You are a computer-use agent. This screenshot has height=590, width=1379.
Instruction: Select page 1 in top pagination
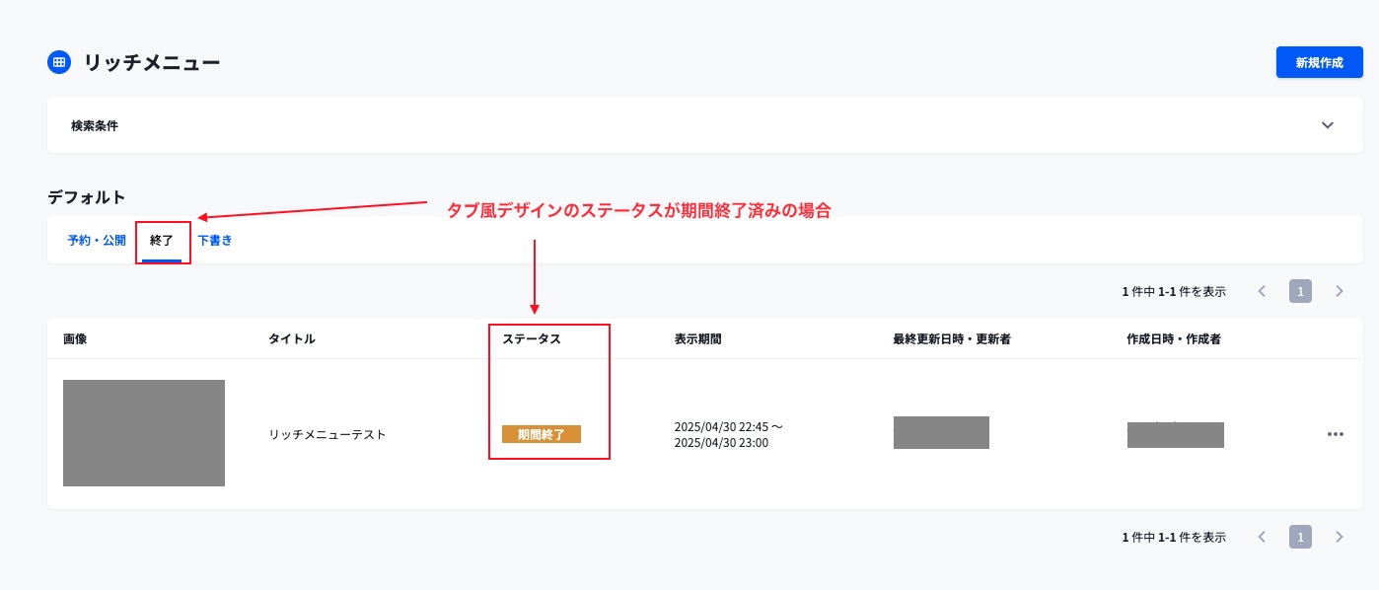[1300, 291]
